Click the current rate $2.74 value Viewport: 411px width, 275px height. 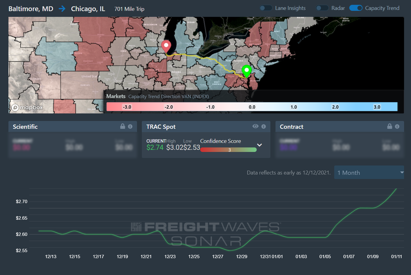[155, 147]
